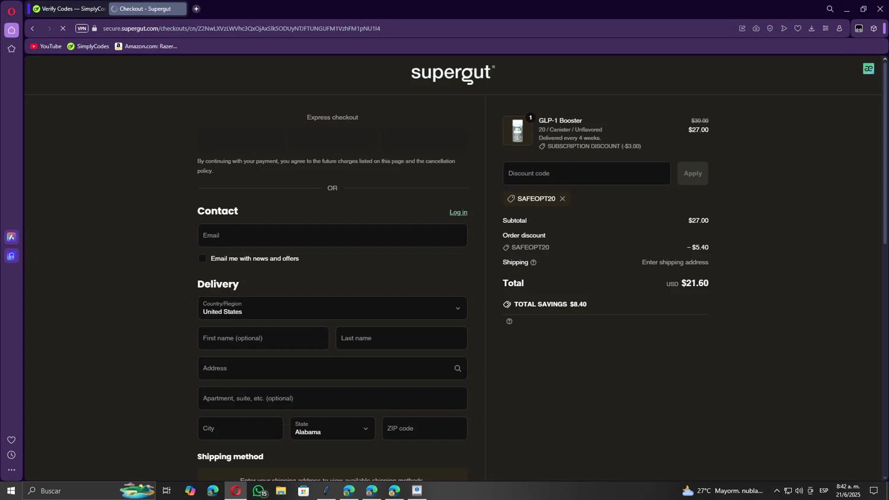Open Copilot from the taskbar

(x=190, y=491)
